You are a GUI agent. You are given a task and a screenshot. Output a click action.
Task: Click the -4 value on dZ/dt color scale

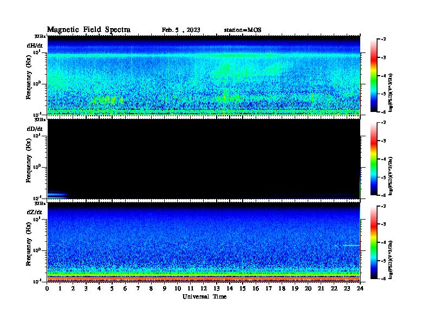(x=384, y=242)
